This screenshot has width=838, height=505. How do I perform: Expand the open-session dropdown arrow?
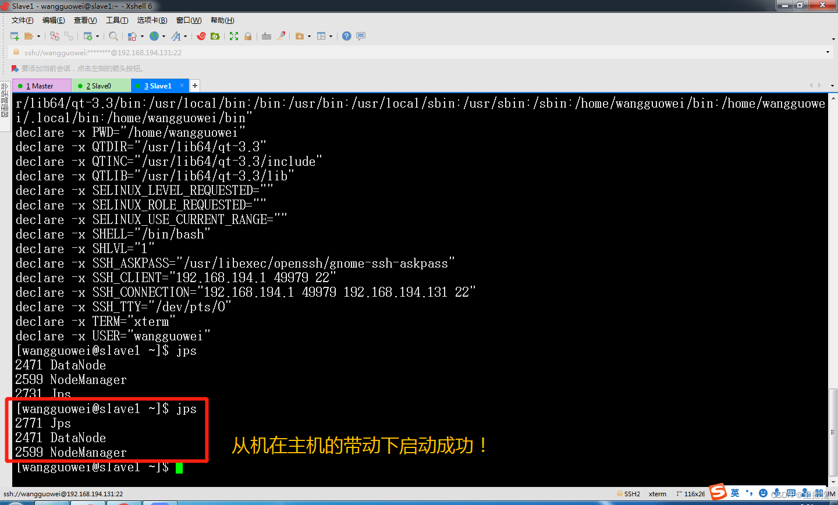(39, 36)
